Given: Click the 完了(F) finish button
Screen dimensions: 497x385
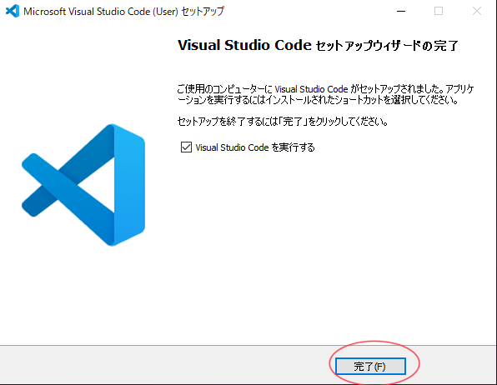Looking at the screenshot, I should click(370, 367).
